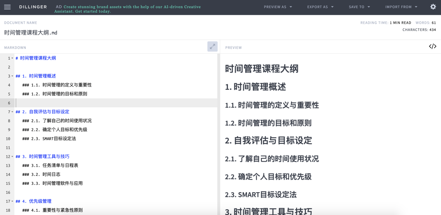441x215 pixels.
Task: Click the MARKDOWN panel label
Action: pos(15,48)
